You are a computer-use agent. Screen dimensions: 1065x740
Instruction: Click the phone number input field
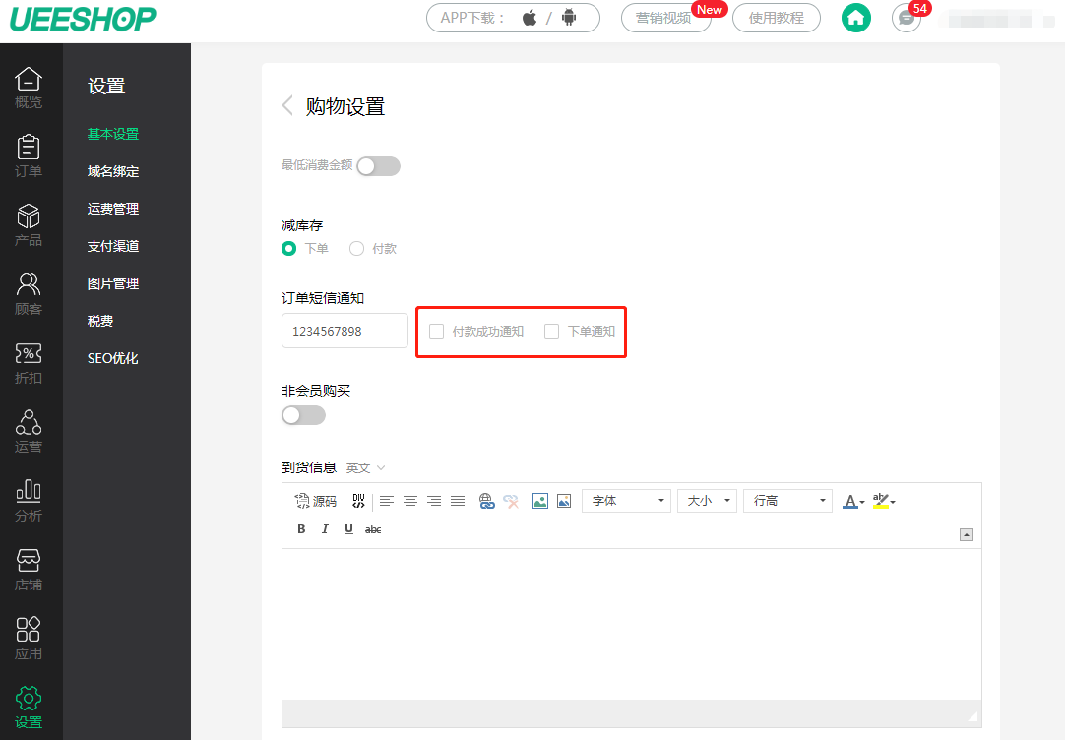345,331
